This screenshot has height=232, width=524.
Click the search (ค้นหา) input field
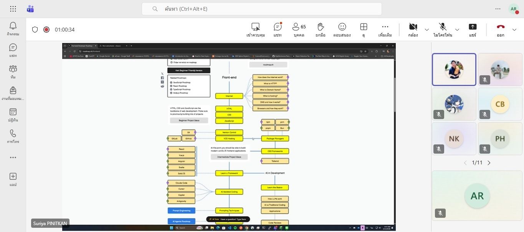click(262, 9)
